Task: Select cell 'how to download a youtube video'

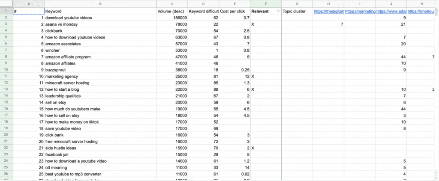Action: 100,161
